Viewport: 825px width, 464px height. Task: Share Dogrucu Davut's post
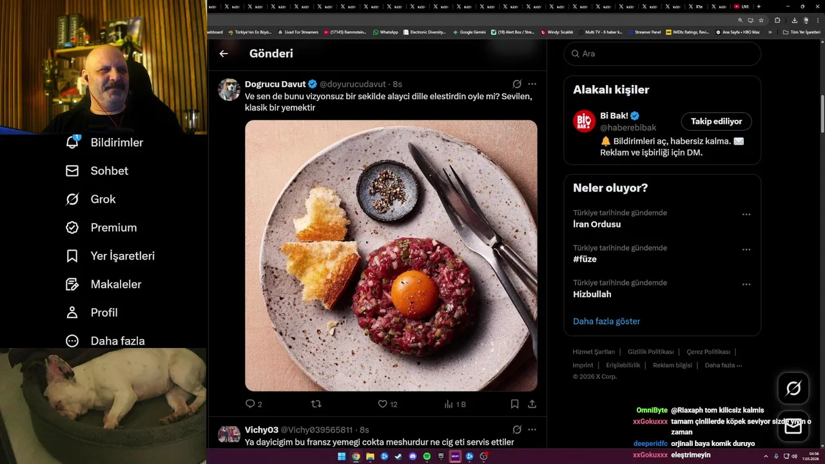coord(532,404)
